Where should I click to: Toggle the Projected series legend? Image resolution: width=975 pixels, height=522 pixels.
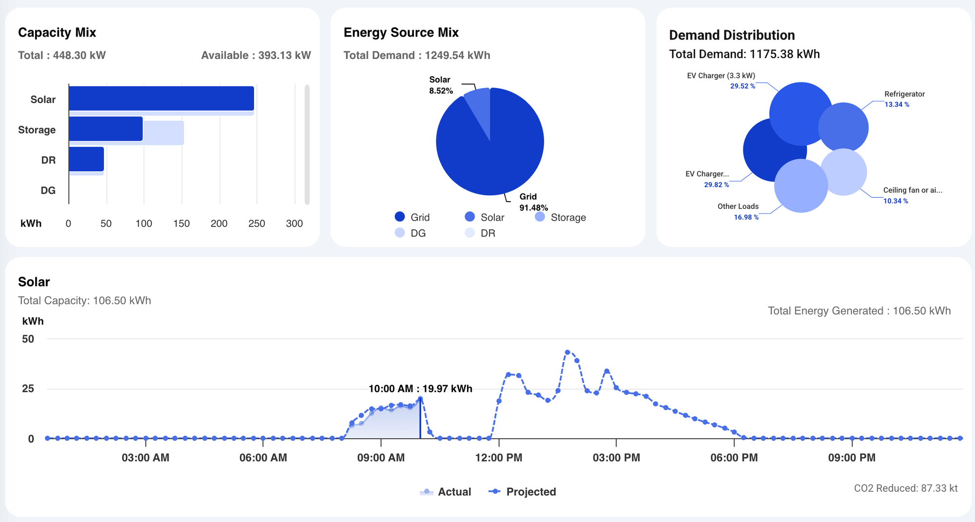tap(522, 492)
